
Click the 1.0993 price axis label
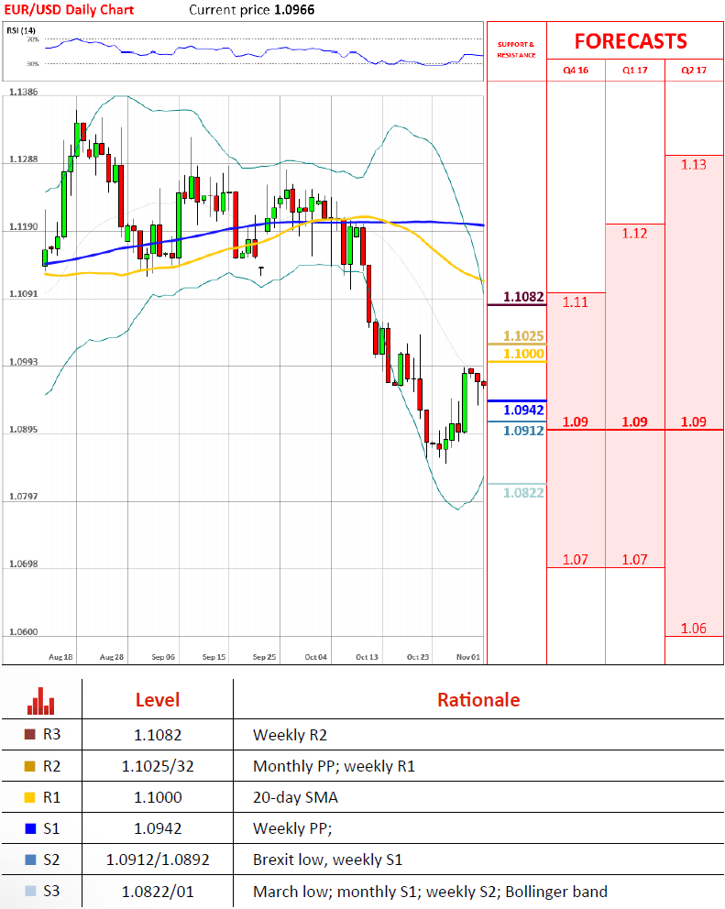(23, 362)
